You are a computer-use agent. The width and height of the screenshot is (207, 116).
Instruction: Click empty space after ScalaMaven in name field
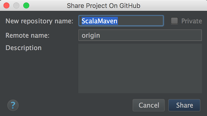[140, 21]
